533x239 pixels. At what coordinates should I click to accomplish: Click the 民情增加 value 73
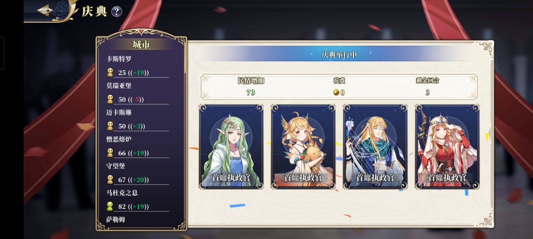(251, 92)
